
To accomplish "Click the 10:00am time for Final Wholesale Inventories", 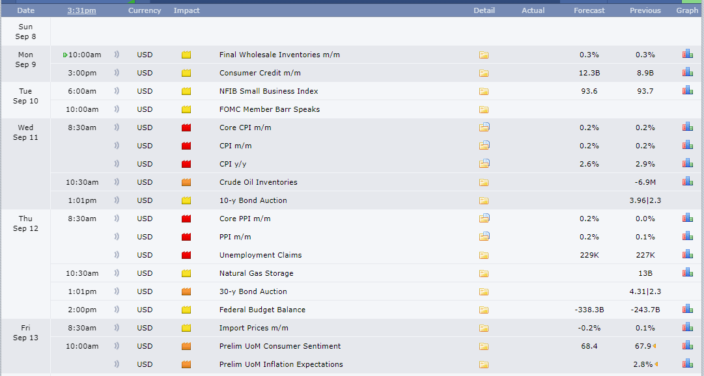I will [x=85, y=55].
